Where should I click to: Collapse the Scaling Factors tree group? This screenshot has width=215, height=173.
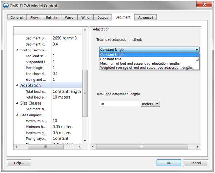[17, 50]
